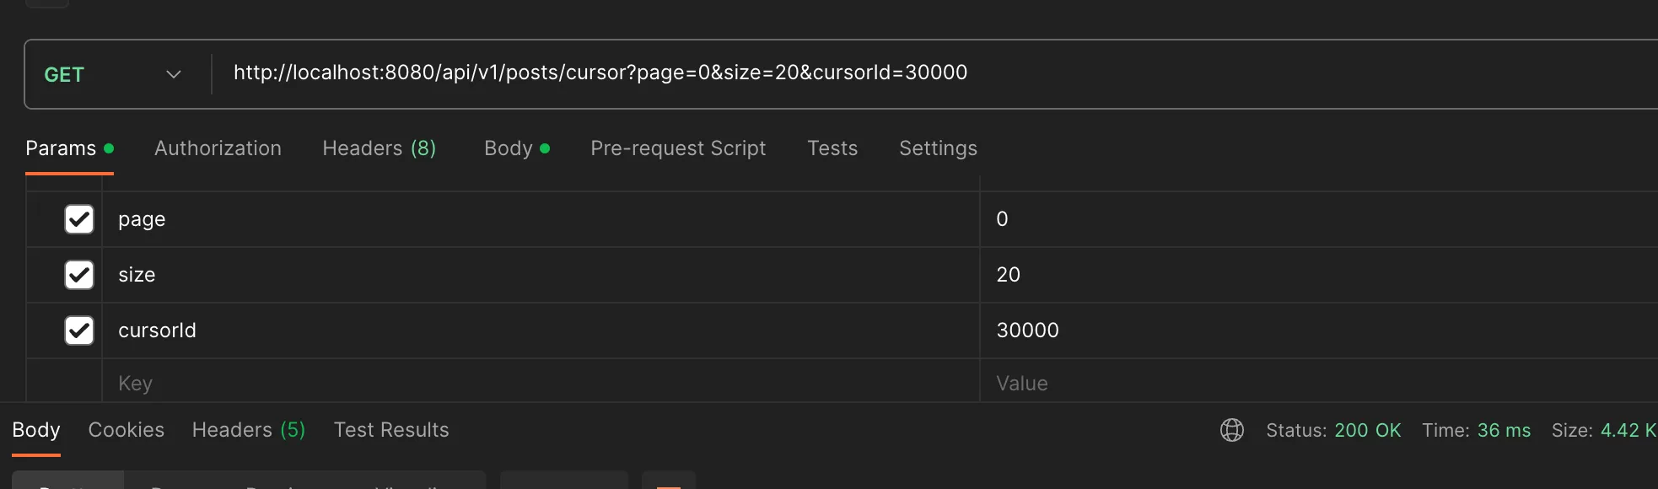Uncheck the page parameter checkbox
This screenshot has height=489, width=1658.
(x=79, y=219)
